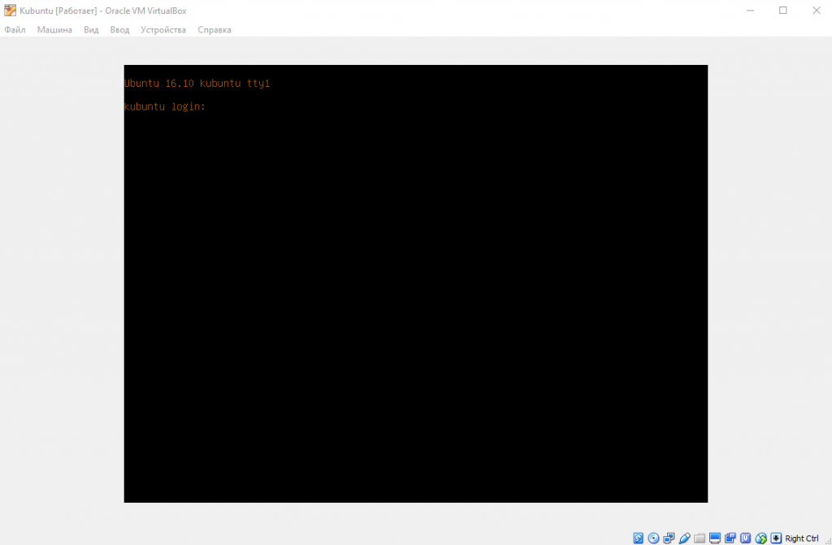832x545 pixels.
Task: Click the Right Ctrl host key label
Action: pyautogui.click(x=802, y=539)
